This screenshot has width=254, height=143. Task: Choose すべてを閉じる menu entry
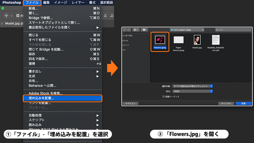63,40
